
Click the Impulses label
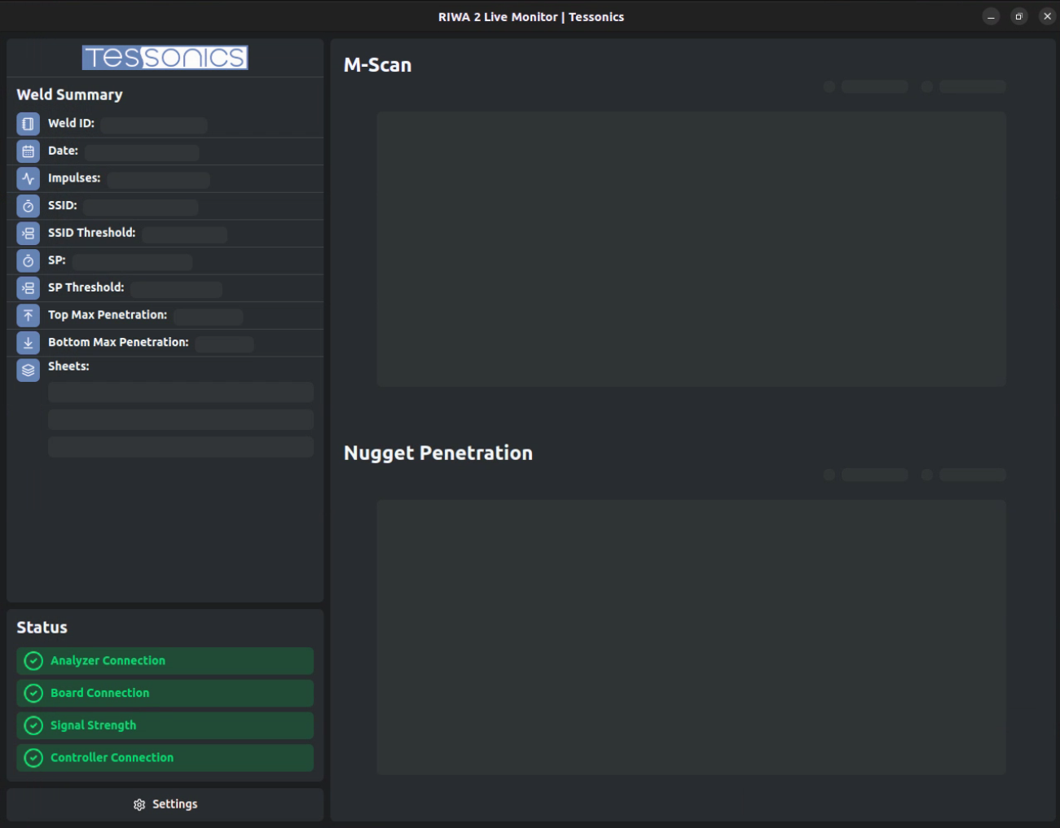(x=74, y=178)
